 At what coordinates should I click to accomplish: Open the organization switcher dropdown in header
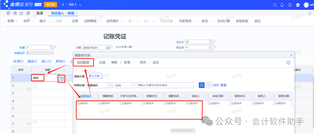click(x=81, y=5)
